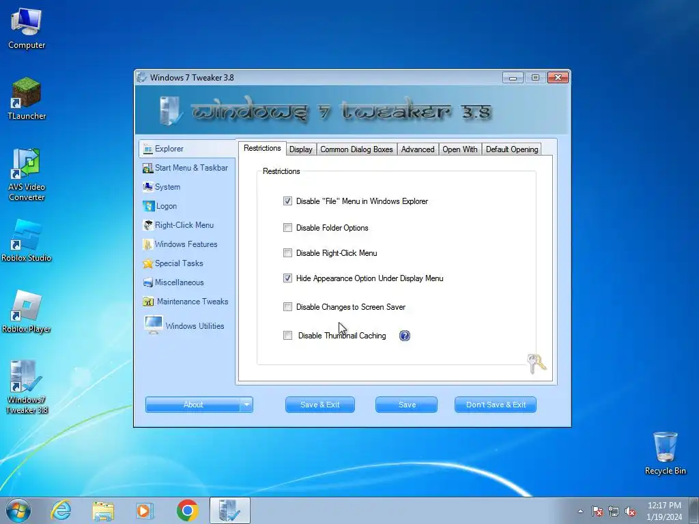Image resolution: width=699 pixels, height=524 pixels.
Task: Expand the About button dropdown arrow
Action: 246,405
